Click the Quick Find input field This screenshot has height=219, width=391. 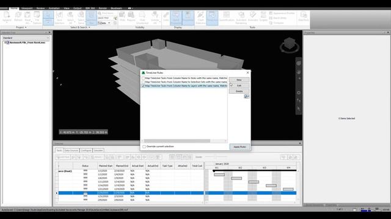(105, 18)
